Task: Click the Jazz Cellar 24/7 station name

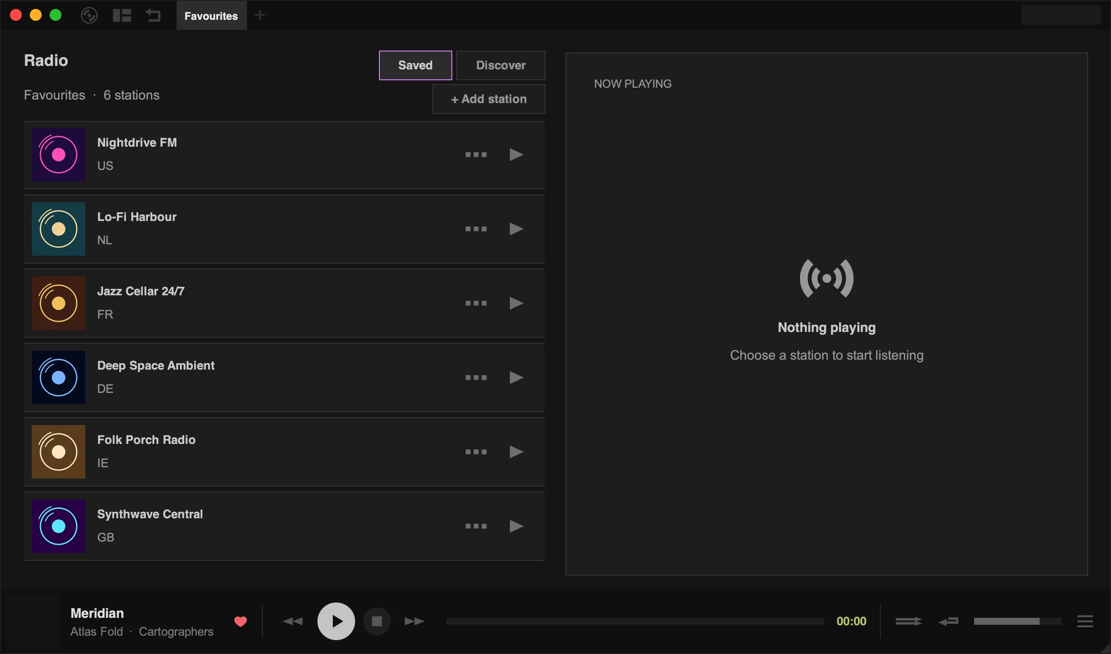Action: coord(141,291)
